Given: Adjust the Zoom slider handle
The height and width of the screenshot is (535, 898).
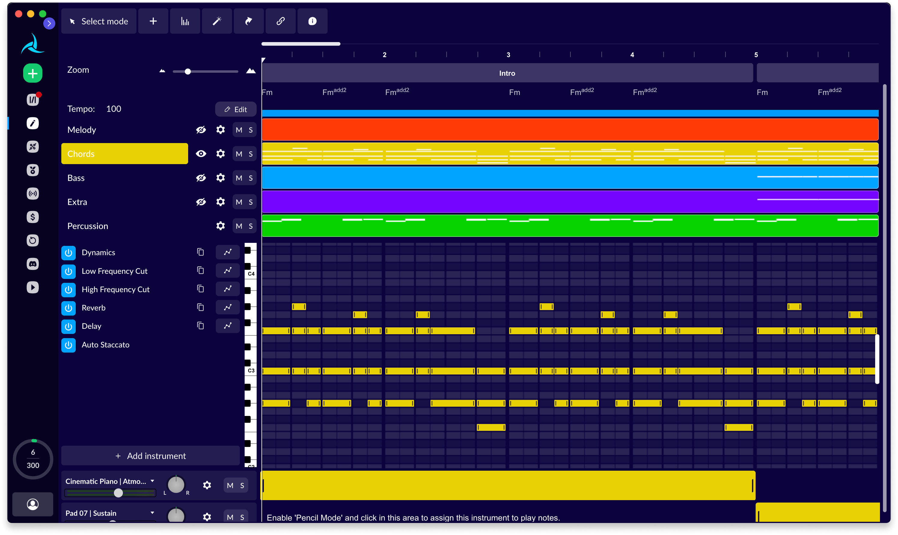Looking at the screenshot, I should point(188,72).
